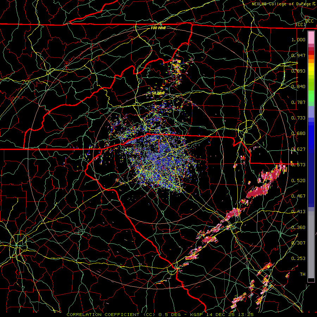Viewport: 317px width, 317px height.
Task: Select the 0.627 scale value
Action: click(x=298, y=149)
